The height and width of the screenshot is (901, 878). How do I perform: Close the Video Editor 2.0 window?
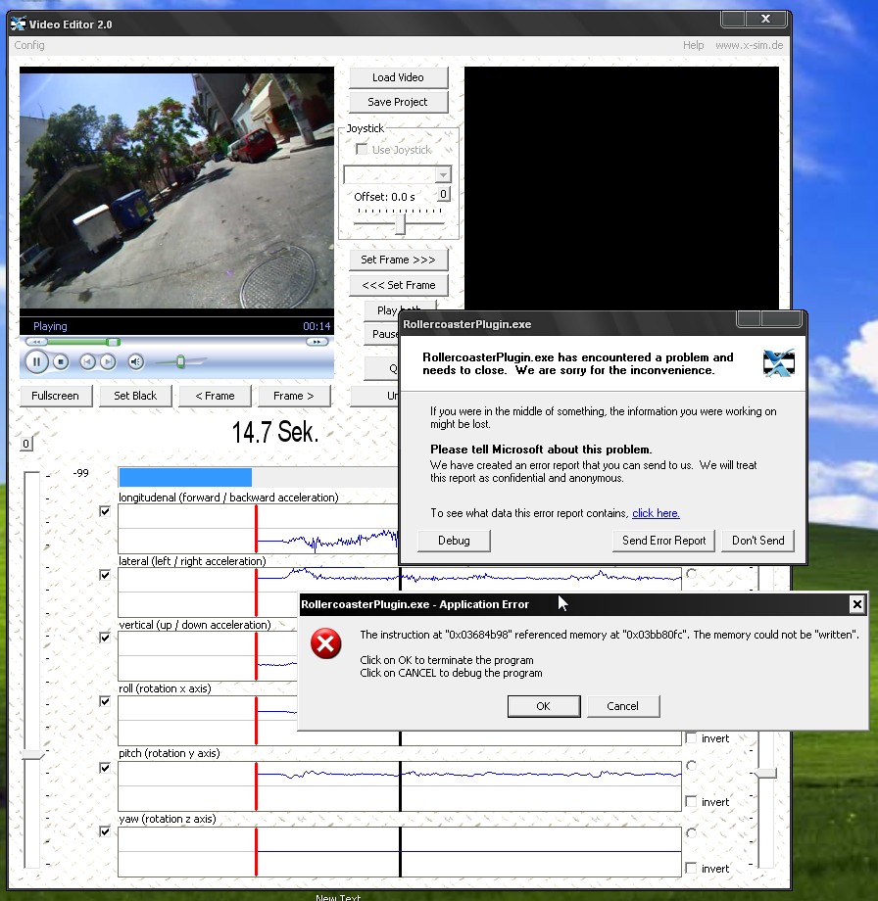click(x=766, y=19)
